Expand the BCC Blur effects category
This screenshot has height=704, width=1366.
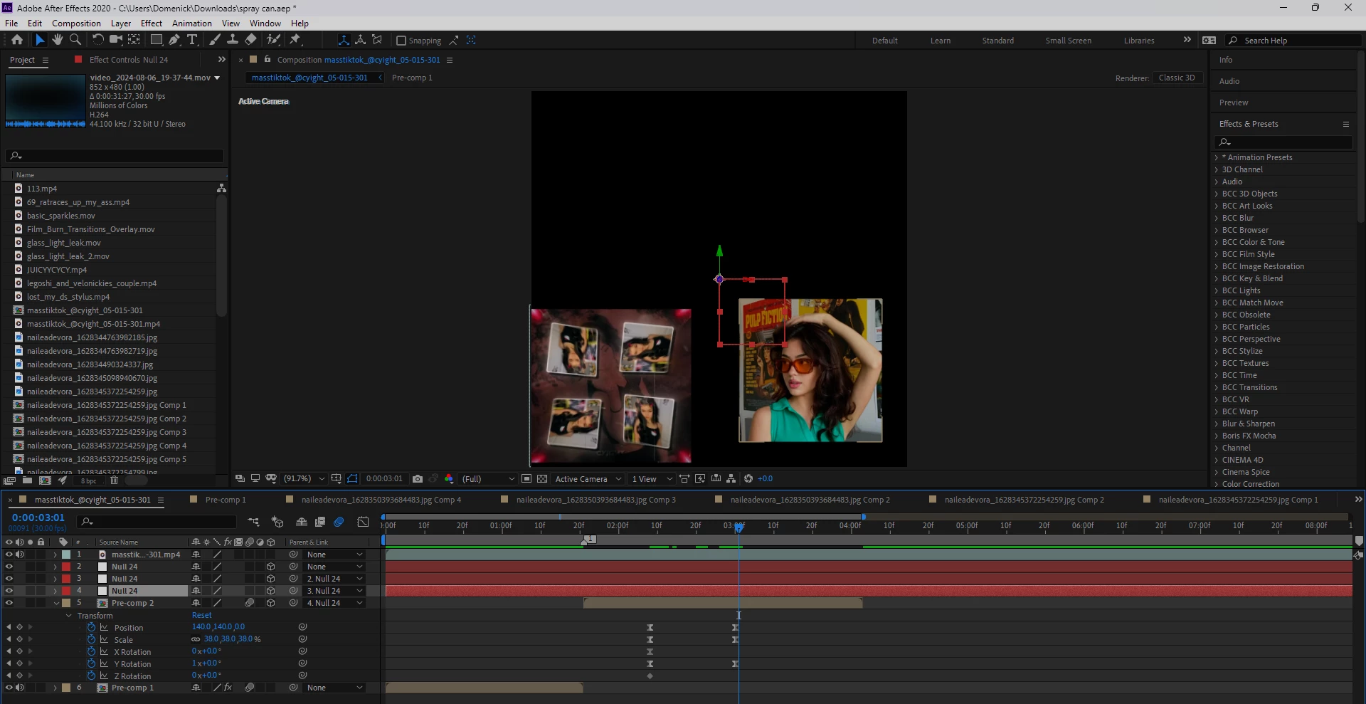1217,219
